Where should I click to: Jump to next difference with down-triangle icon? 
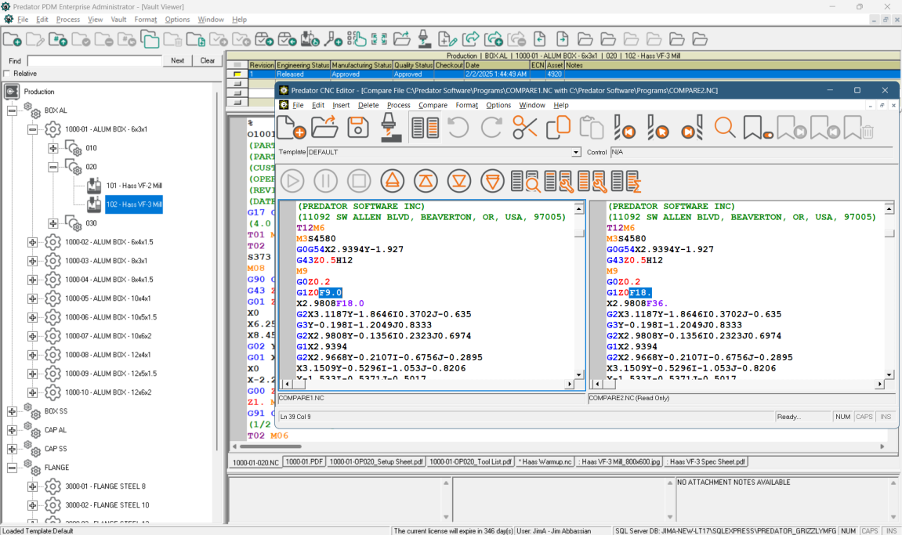coord(459,180)
